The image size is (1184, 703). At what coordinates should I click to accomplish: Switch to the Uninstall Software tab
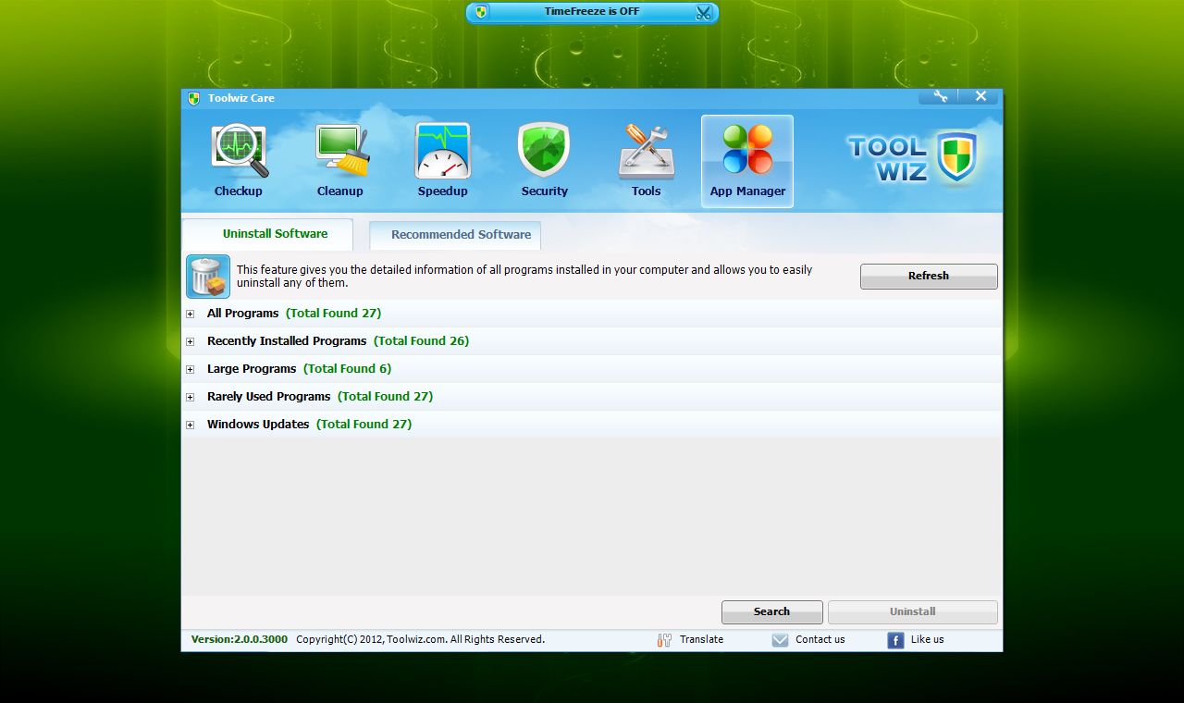(x=267, y=234)
